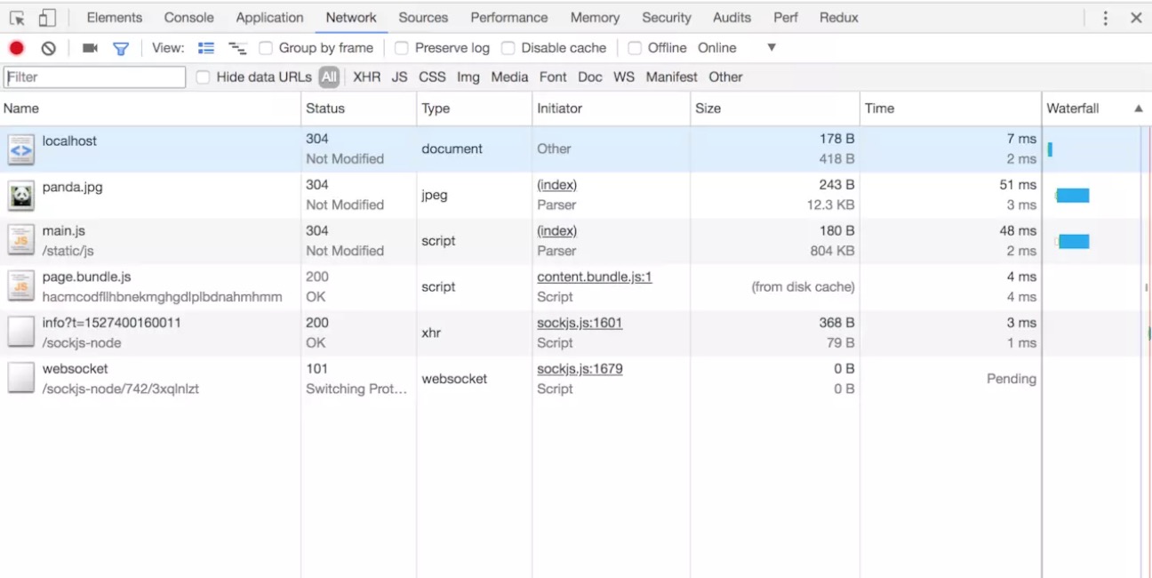Viewport: 1152px width, 578px height.
Task: Open the sockjs.js:1601 initiator link
Action: pyautogui.click(x=578, y=322)
